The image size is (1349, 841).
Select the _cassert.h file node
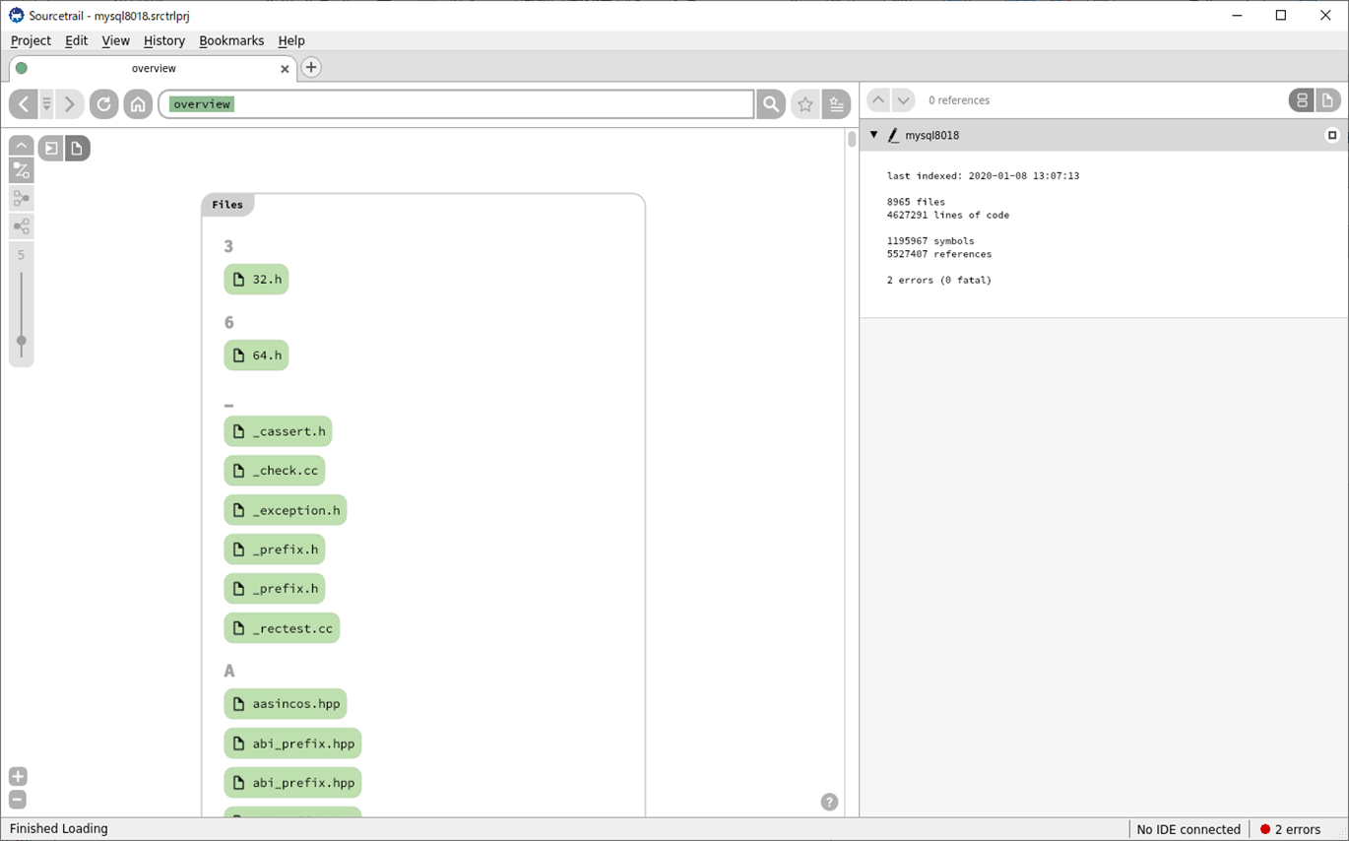pos(278,431)
